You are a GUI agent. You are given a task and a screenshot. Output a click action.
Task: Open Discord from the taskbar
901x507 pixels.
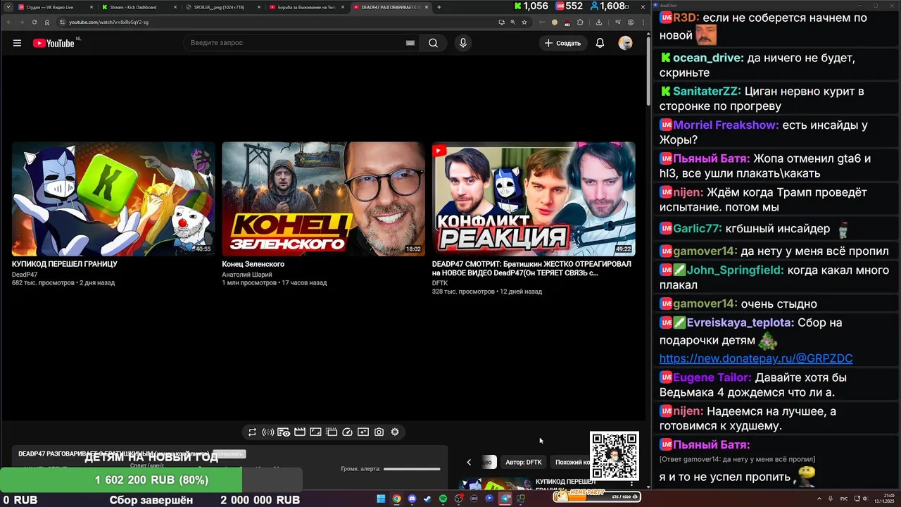412,499
